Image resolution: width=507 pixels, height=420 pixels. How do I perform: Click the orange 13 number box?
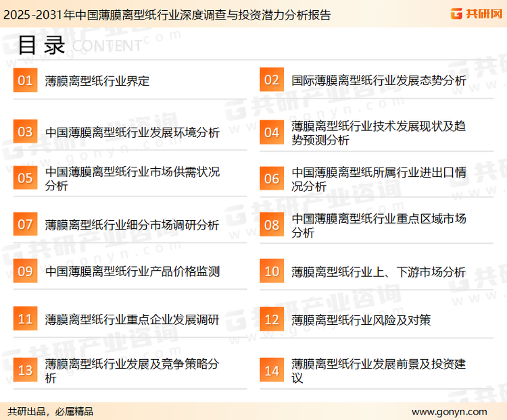25,370
